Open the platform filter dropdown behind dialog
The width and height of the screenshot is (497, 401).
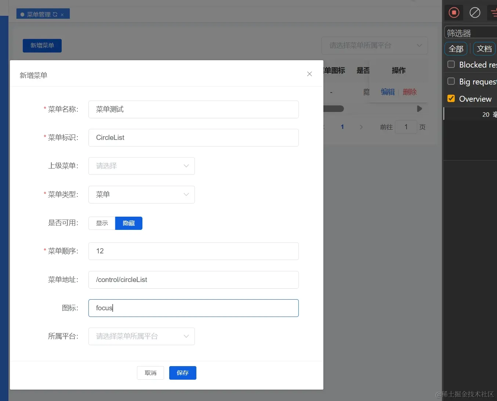click(x=375, y=46)
